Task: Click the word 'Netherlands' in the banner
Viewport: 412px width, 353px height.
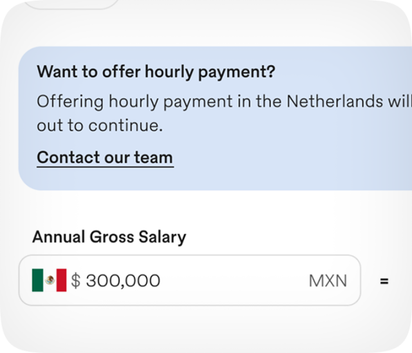Action: [x=333, y=102]
